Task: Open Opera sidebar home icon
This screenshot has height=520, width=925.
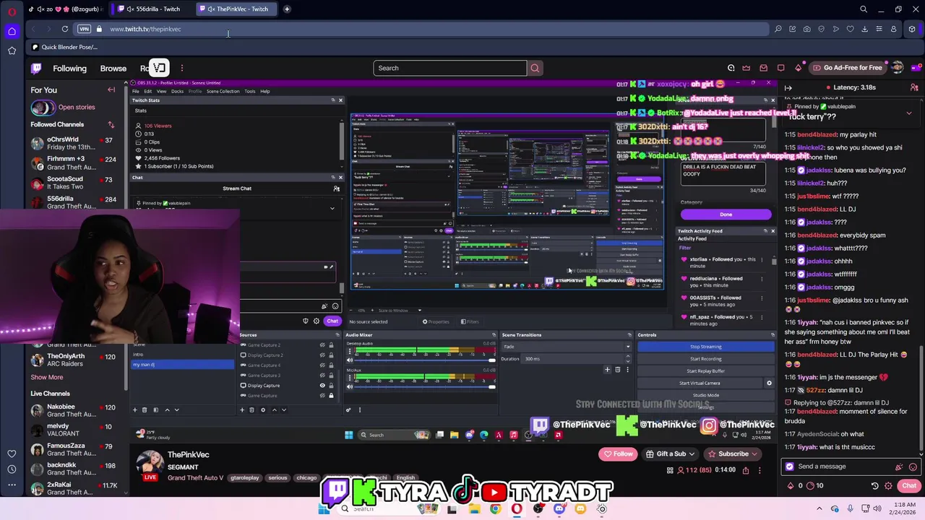Action: click(12, 31)
